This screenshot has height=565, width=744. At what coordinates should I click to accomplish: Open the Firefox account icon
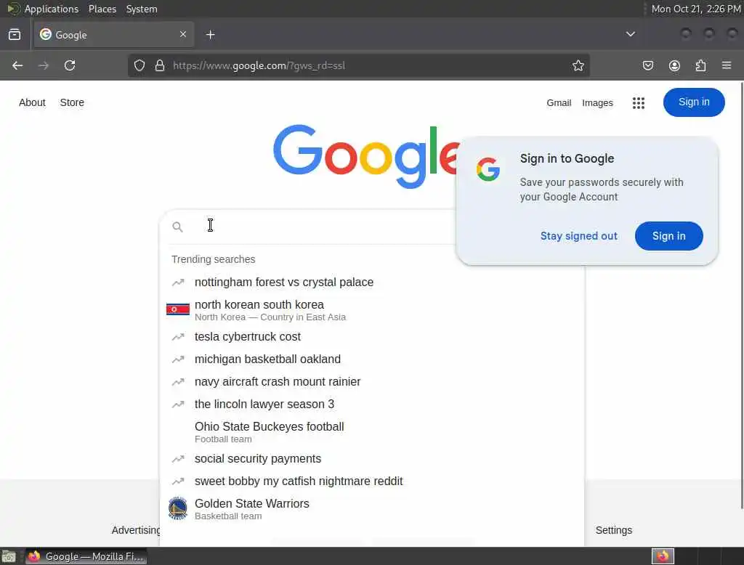(x=674, y=65)
